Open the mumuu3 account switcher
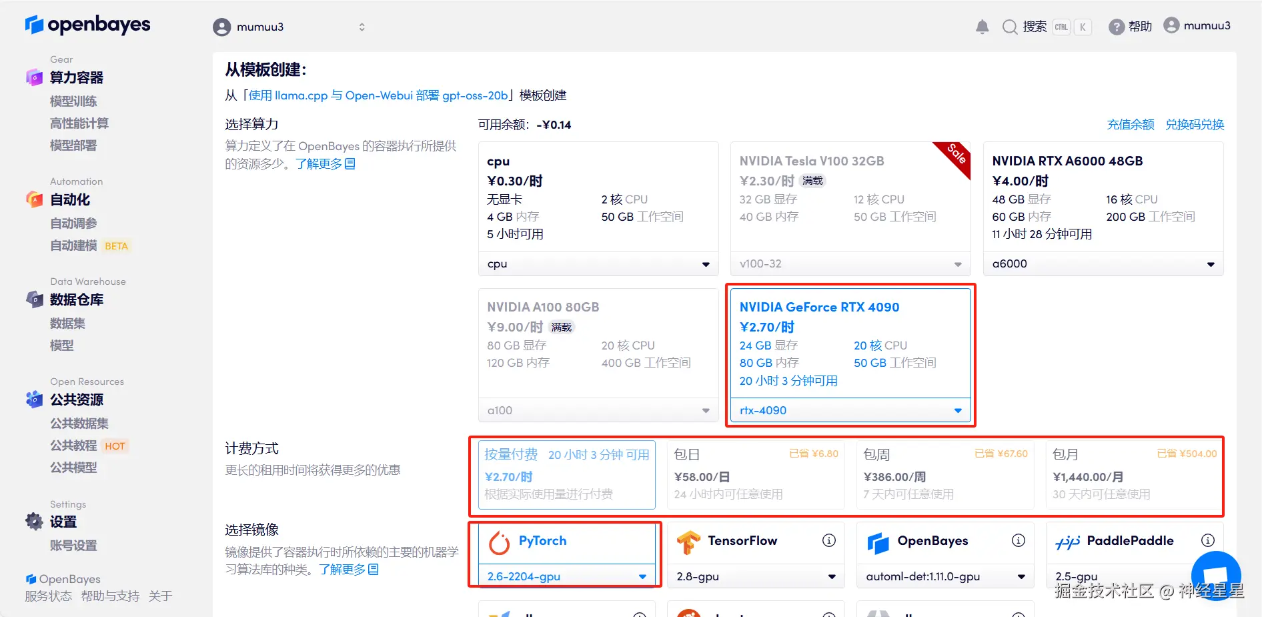 [x=289, y=27]
